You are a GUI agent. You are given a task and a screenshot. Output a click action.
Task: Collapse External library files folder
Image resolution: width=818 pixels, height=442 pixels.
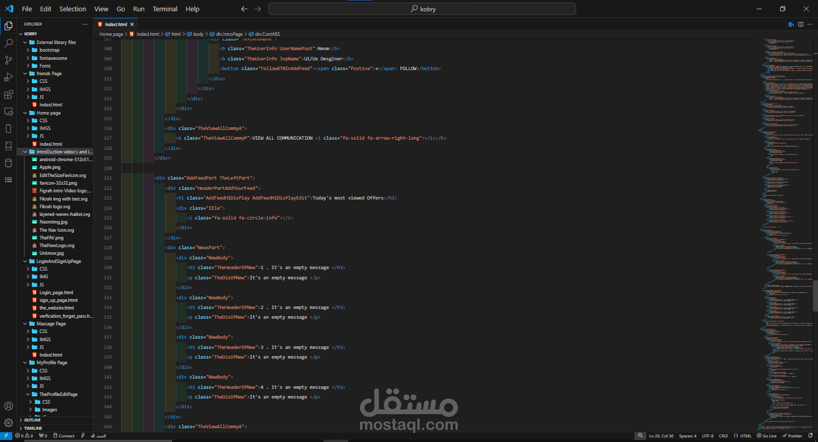click(x=56, y=42)
